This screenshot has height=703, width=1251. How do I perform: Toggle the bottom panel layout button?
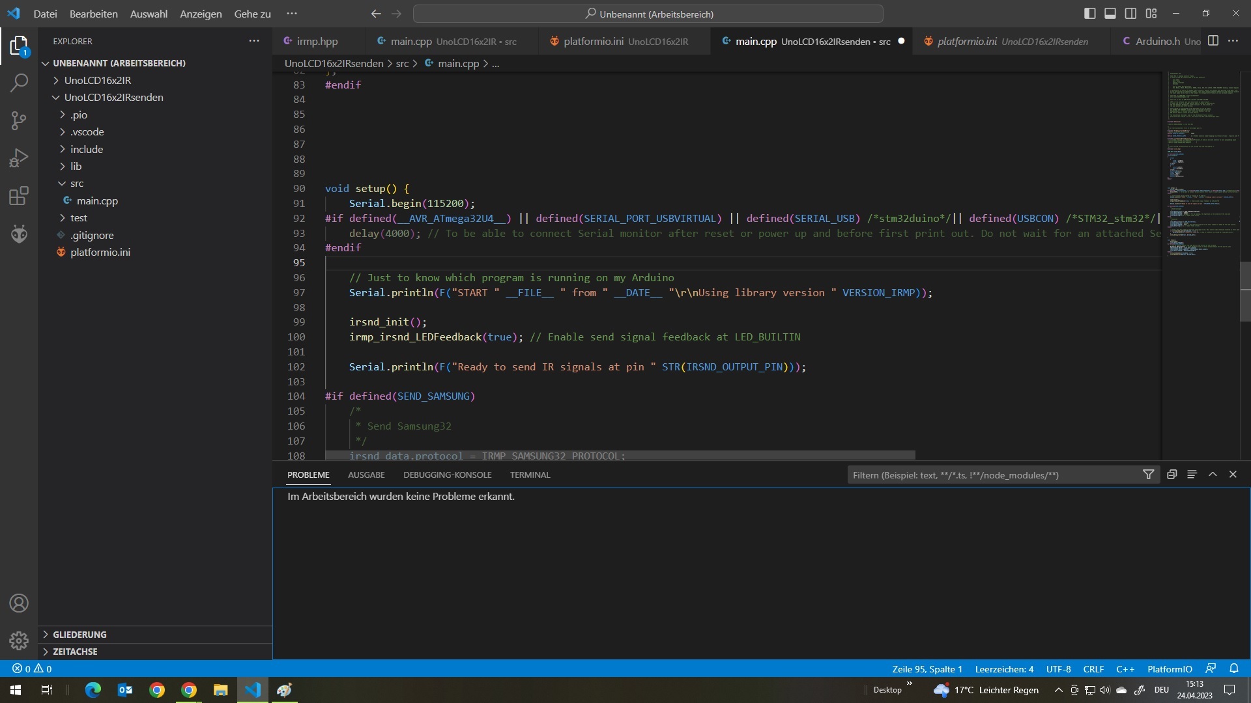pyautogui.click(x=1110, y=14)
